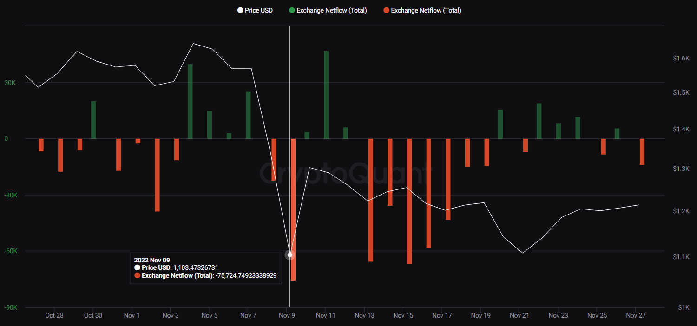This screenshot has height=326, width=697.
Task: Click the tooltip Price USD value 1,103.47326731
Action: pos(196,268)
